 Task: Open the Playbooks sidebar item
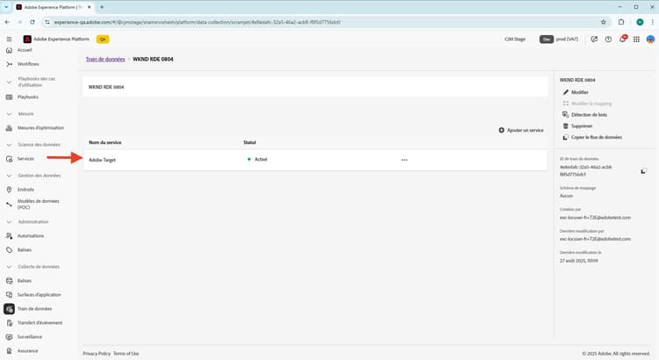[x=28, y=97]
